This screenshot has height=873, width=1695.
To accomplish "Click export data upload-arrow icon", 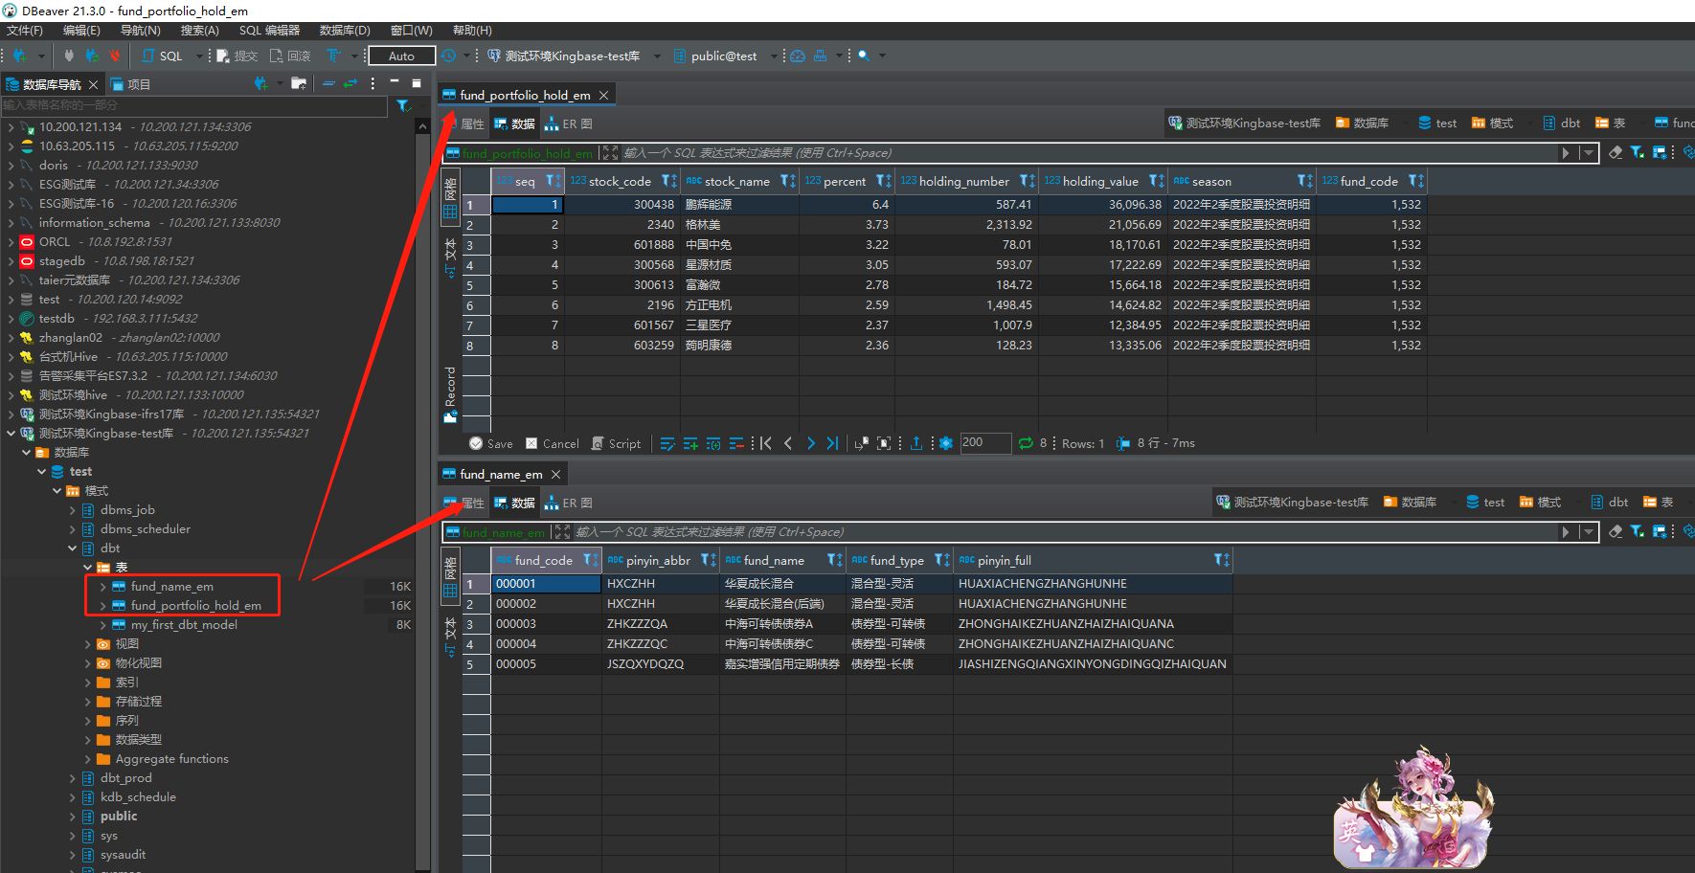I will (916, 443).
